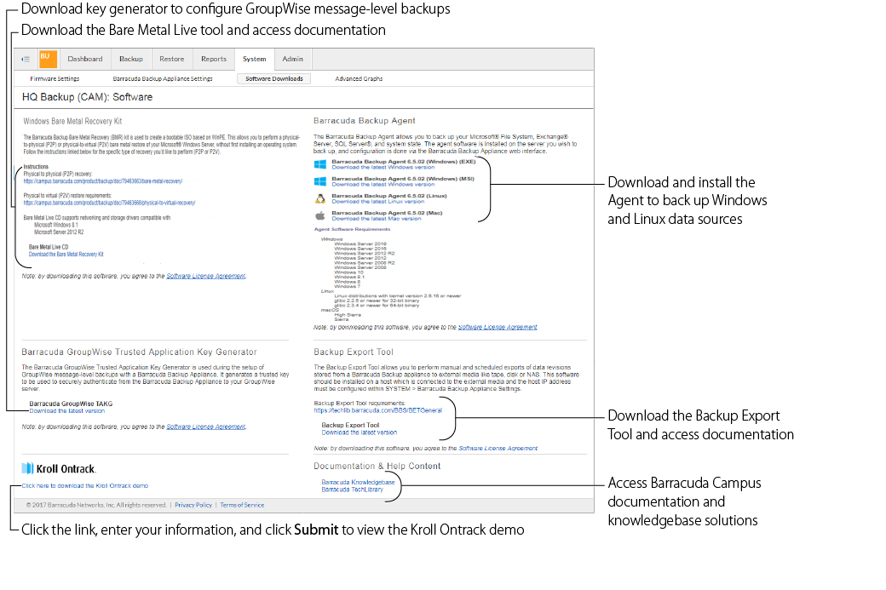Viewport: 886px width, 590px height.
Task: Click Windows logo beside Agent (EXE)
Action: (319, 164)
